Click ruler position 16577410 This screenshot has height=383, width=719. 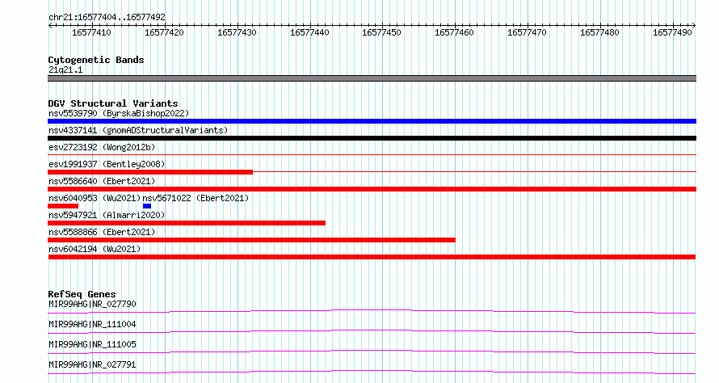pos(91,32)
